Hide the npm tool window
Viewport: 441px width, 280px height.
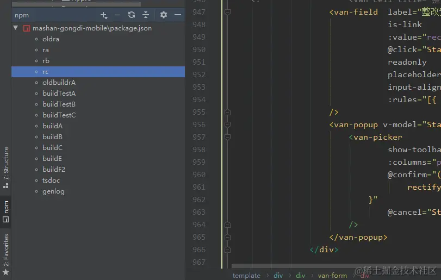click(x=178, y=15)
